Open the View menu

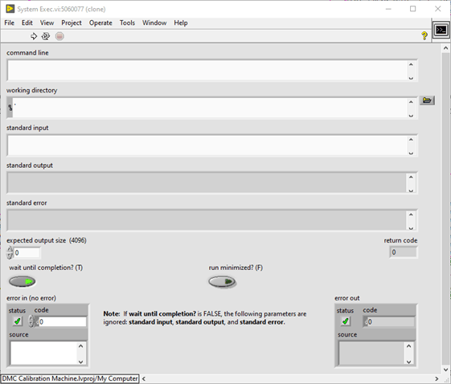[x=47, y=23]
